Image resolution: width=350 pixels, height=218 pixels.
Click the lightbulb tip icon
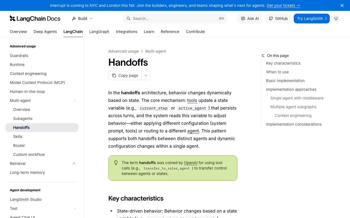click(116, 163)
